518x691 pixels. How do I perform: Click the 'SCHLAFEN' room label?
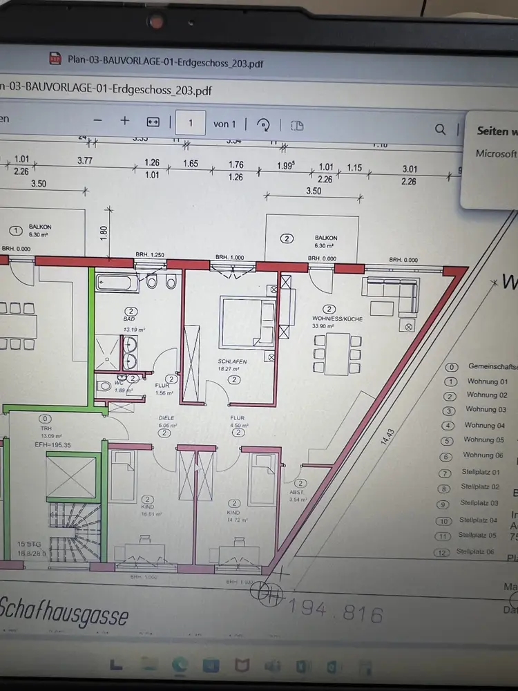pyautogui.click(x=232, y=361)
